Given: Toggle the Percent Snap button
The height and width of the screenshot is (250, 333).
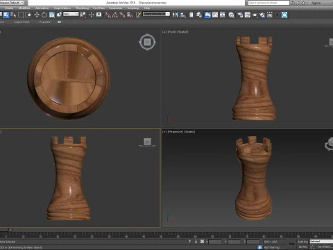Looking at the screenshot, I should (x=123, y=15).
